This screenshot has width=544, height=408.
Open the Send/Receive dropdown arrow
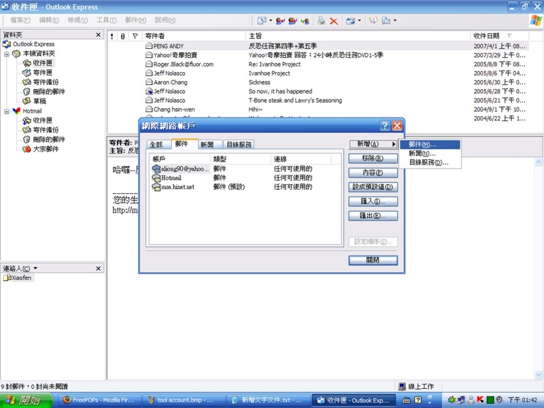coord(359,20)
